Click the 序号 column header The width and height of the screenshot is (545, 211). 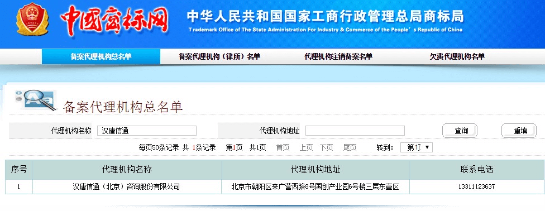(19, 170)
